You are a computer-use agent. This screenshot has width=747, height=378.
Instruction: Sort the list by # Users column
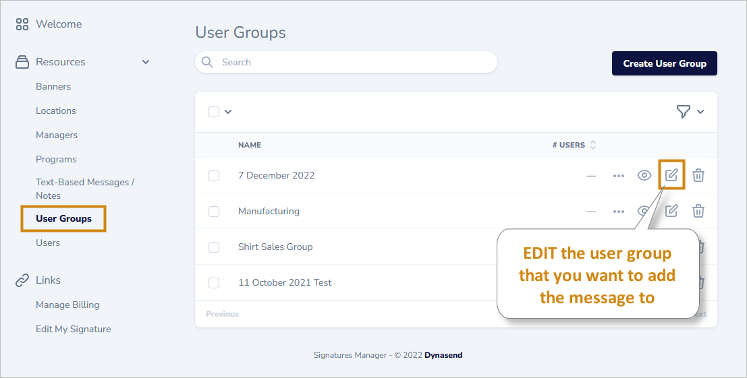click(x=593, y=145)
